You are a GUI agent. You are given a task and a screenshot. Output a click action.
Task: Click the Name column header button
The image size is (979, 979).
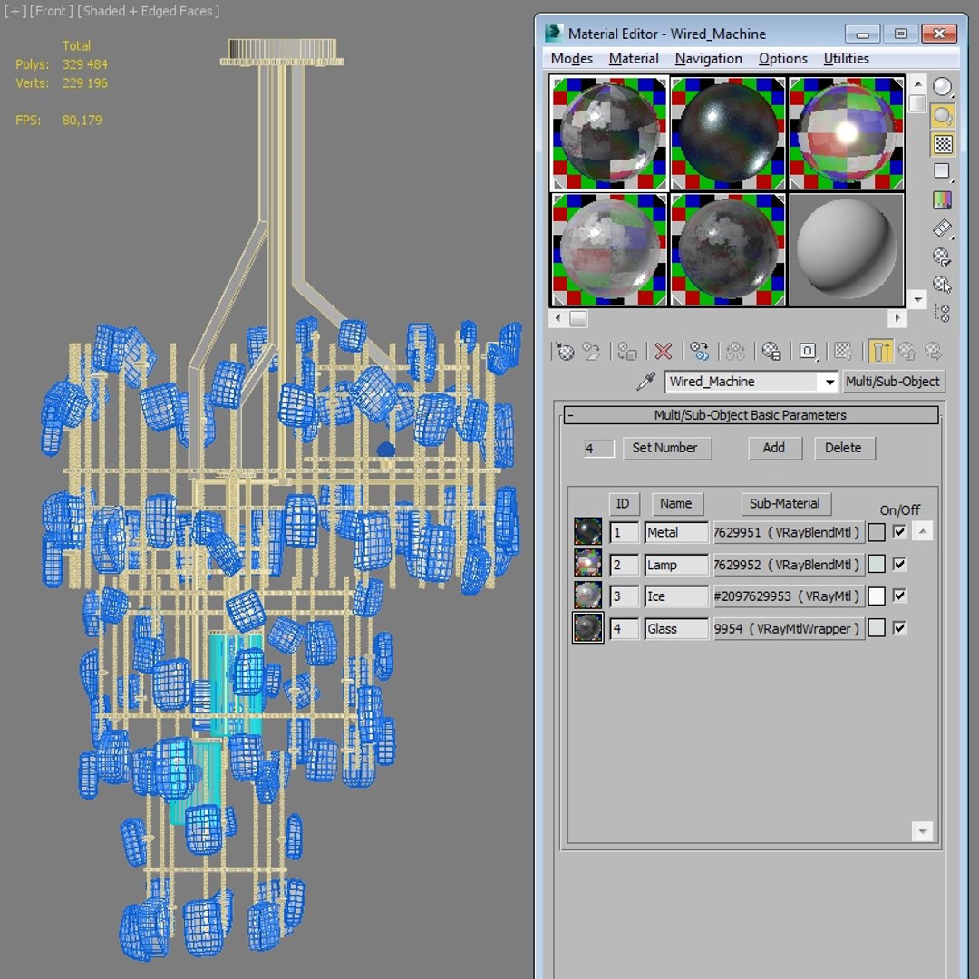coord(677,503)
